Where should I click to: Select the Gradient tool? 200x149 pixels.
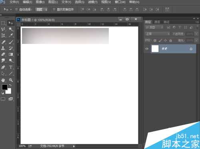[x=11, y=54]
